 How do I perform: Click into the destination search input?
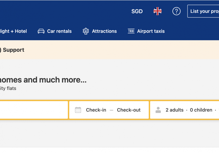34,110
